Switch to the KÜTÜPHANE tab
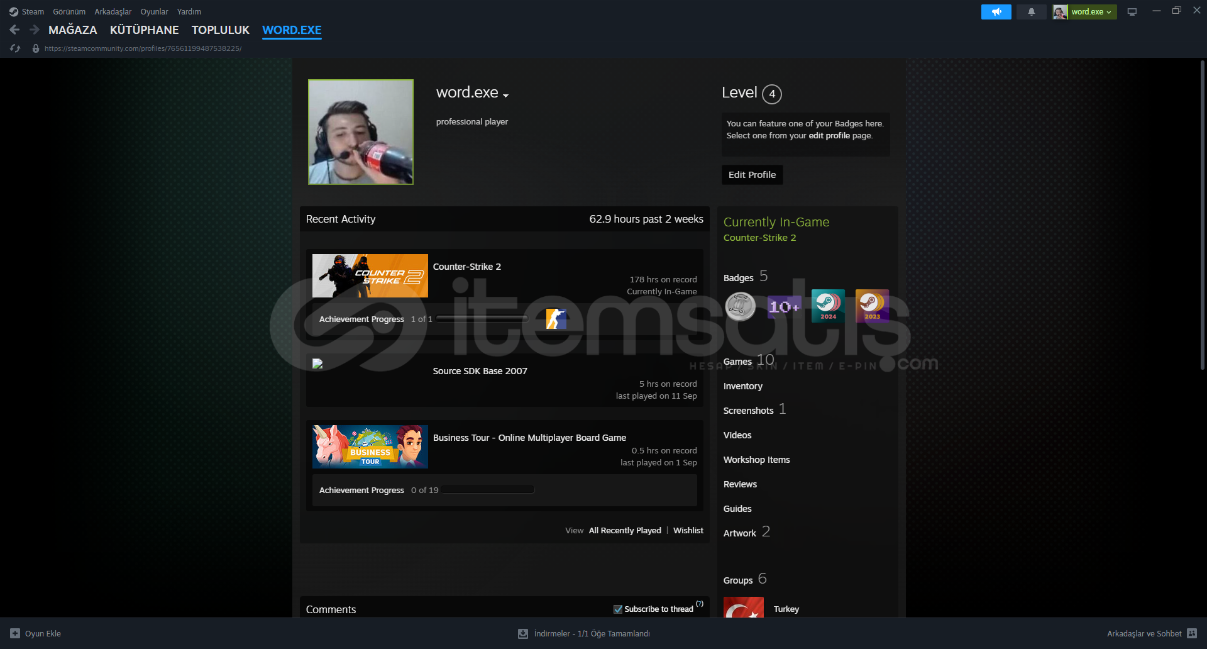This screenshot has height=649, width=1207. pos(144,30)
